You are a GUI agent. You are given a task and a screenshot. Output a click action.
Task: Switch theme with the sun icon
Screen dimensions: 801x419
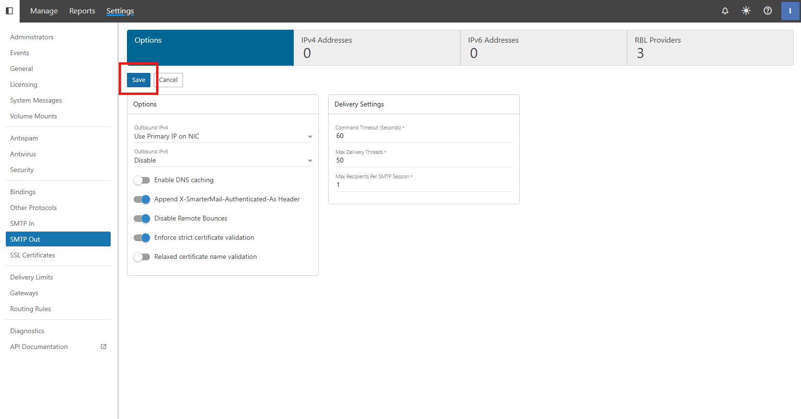(746, 11)
